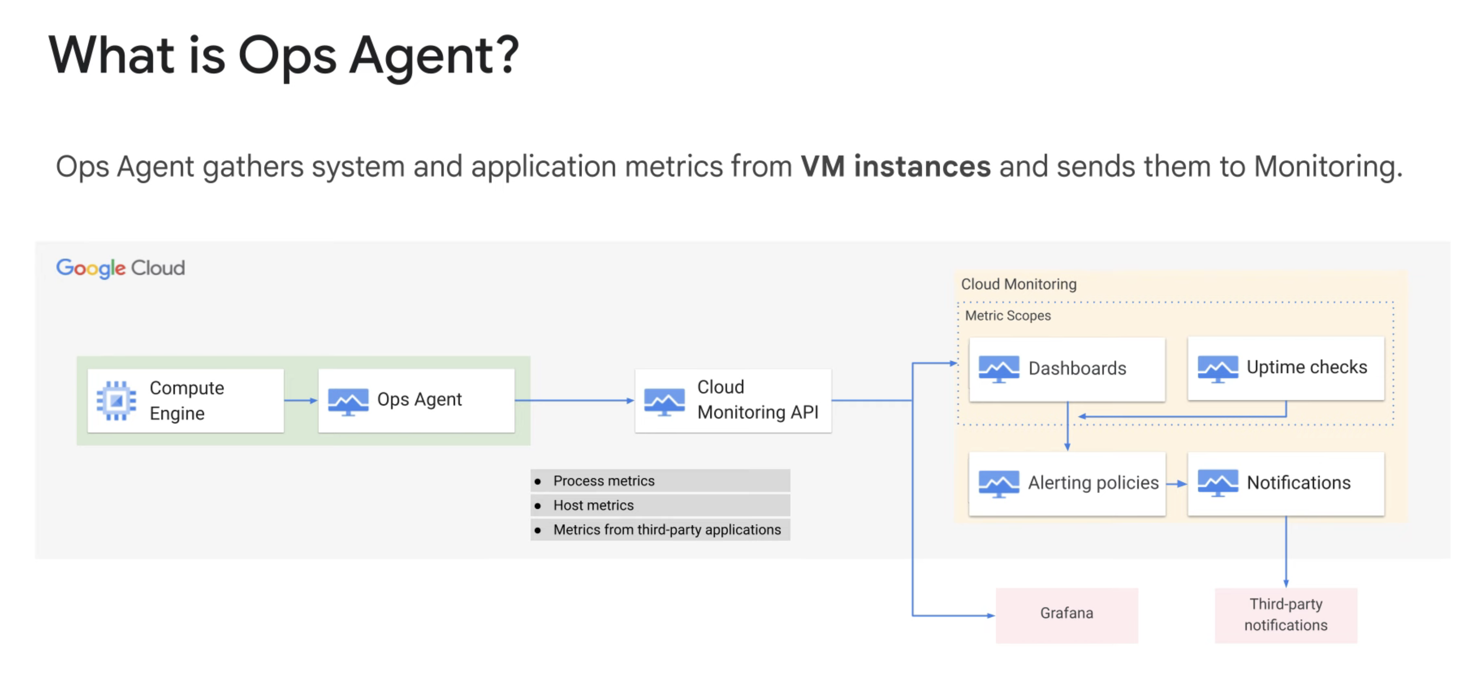This screenshot has height=699, width=1479.
Task: Click the Dashboards monitoring icon
Action: 999,370
